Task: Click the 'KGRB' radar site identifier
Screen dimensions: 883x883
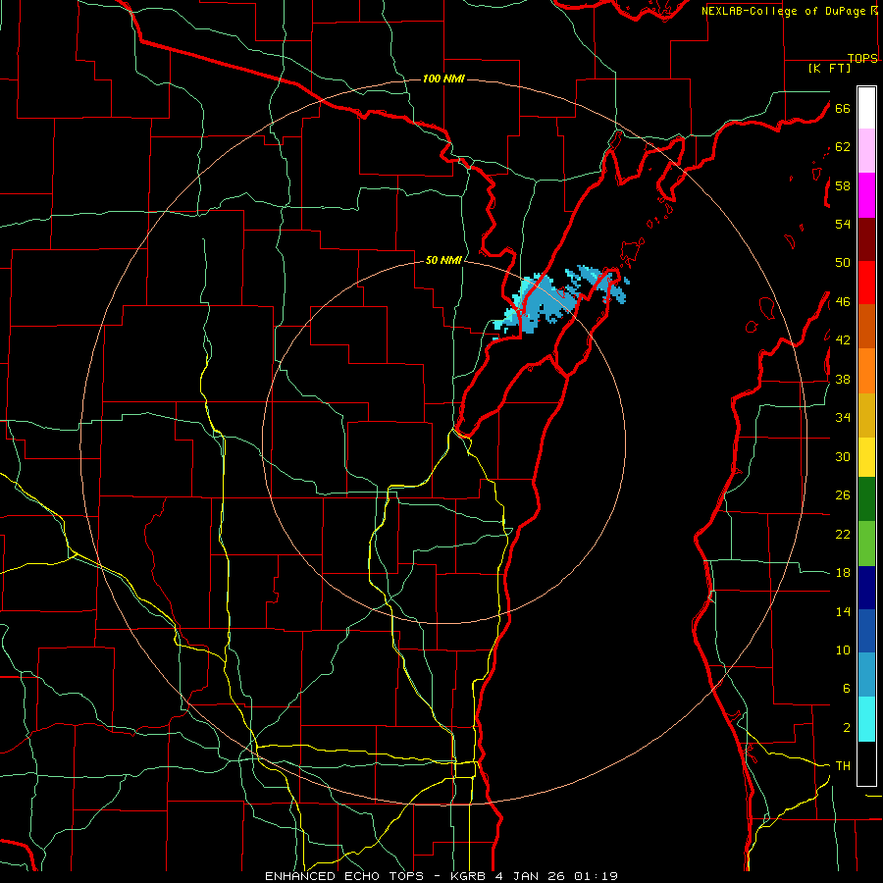Action: [x=470, y=876]
